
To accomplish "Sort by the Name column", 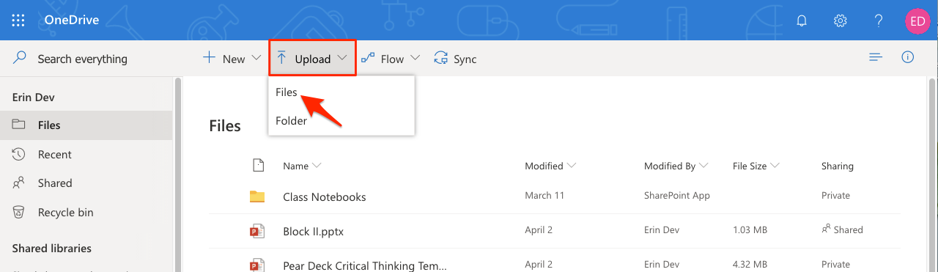I will (x=302, y=166).
